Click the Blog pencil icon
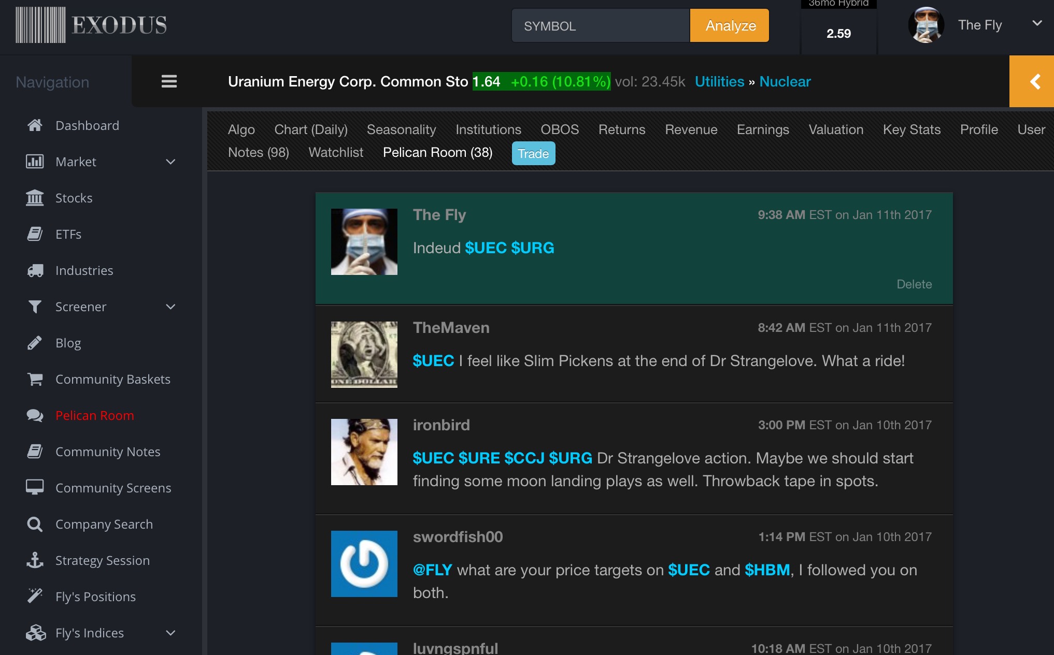Screen dimensions: 1054x655 [x=35, y=343]
